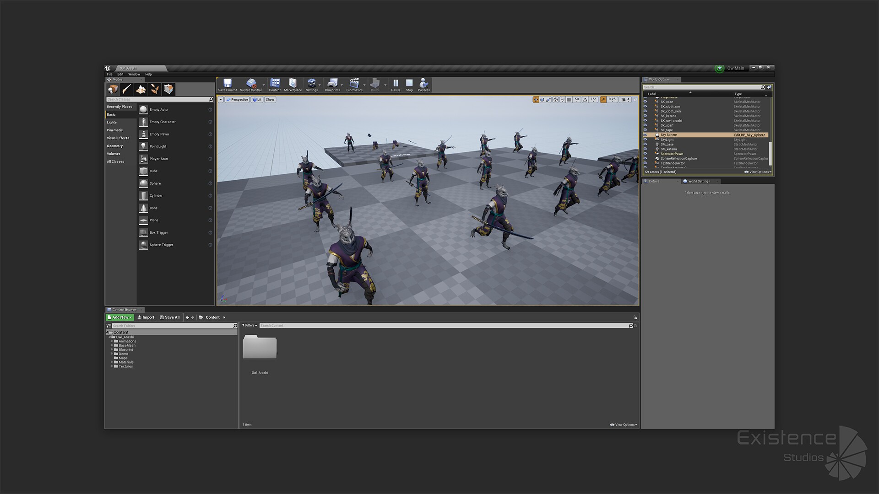
Task: Click the Import button
Action: 146,317
